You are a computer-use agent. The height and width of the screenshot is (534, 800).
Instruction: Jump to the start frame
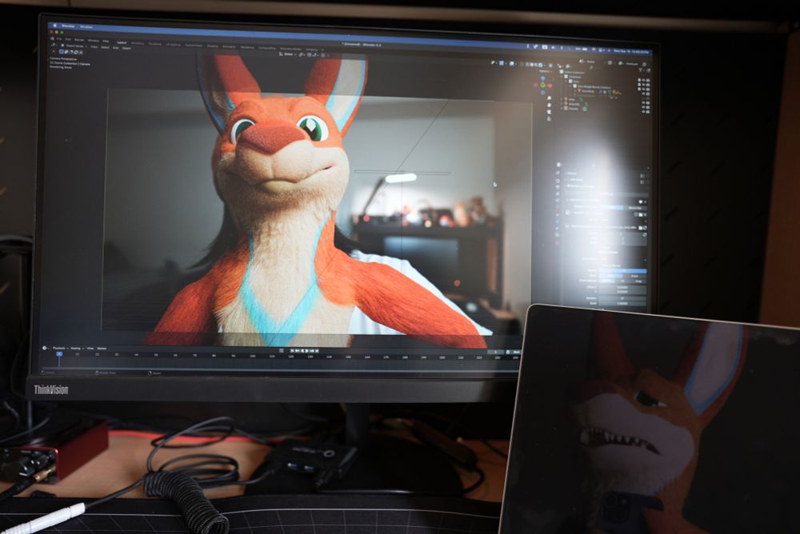click(292, 351)
